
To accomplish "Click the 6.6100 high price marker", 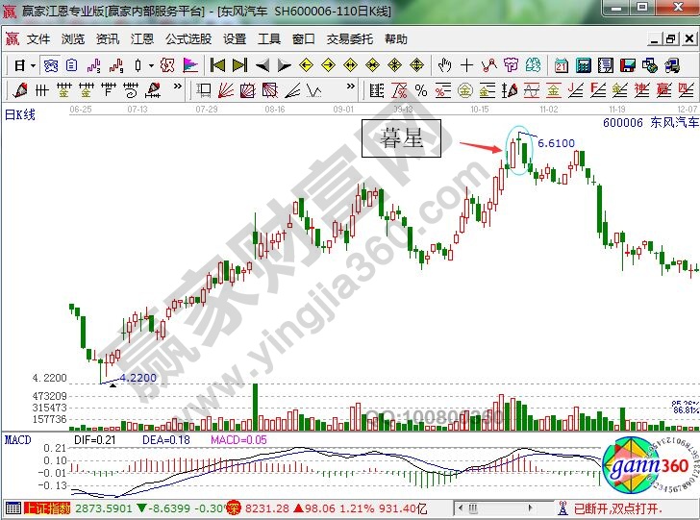I will 556,143.
